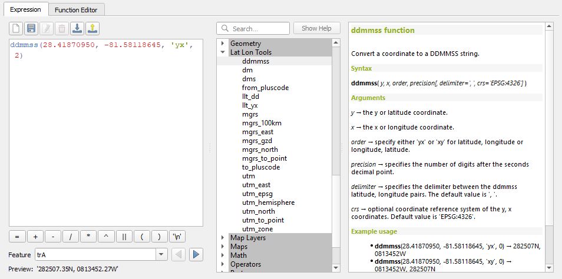Insert the plus operator button
562x279 pixels.
[x=35, y=237]
